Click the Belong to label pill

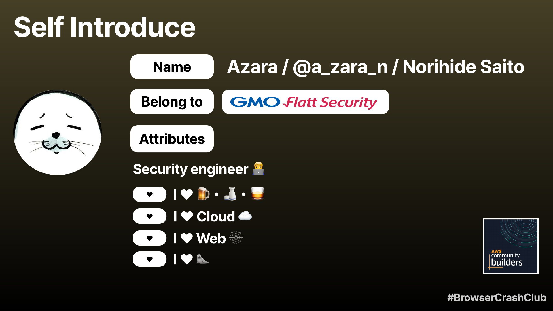pyautogui.click(x=172, y=102)
